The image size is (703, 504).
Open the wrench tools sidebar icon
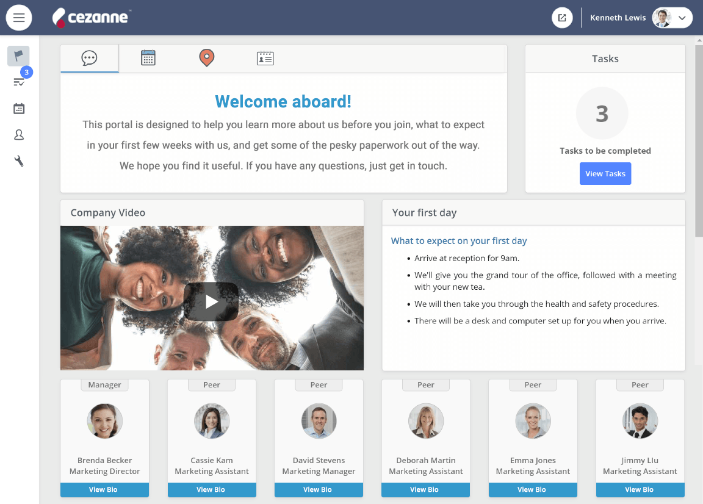(19, 161)
